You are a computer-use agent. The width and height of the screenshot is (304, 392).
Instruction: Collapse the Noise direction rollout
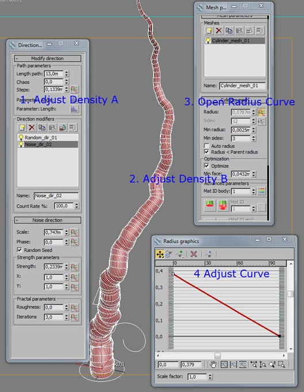(47, 221)
